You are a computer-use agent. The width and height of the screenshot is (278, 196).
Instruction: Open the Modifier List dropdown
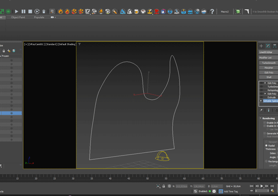click(x=268, y=58)
